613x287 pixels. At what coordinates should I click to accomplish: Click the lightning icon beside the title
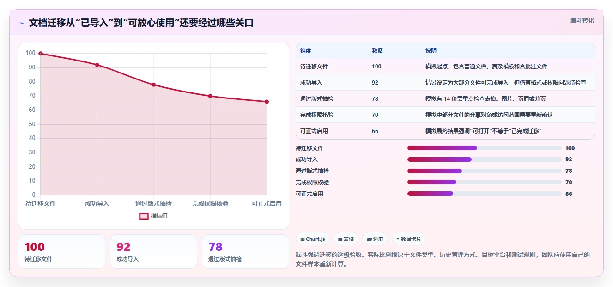[22, 23]
